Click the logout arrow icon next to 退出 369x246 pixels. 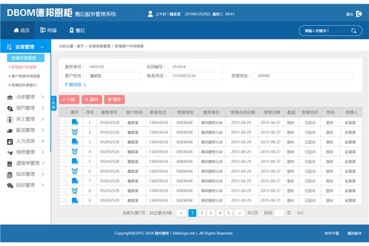point(359,14)
